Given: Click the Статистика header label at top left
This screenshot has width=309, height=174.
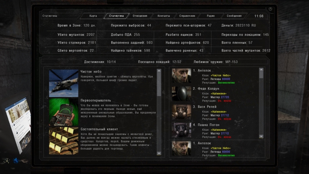Looking at the screenshot, I should click(50, 16).
